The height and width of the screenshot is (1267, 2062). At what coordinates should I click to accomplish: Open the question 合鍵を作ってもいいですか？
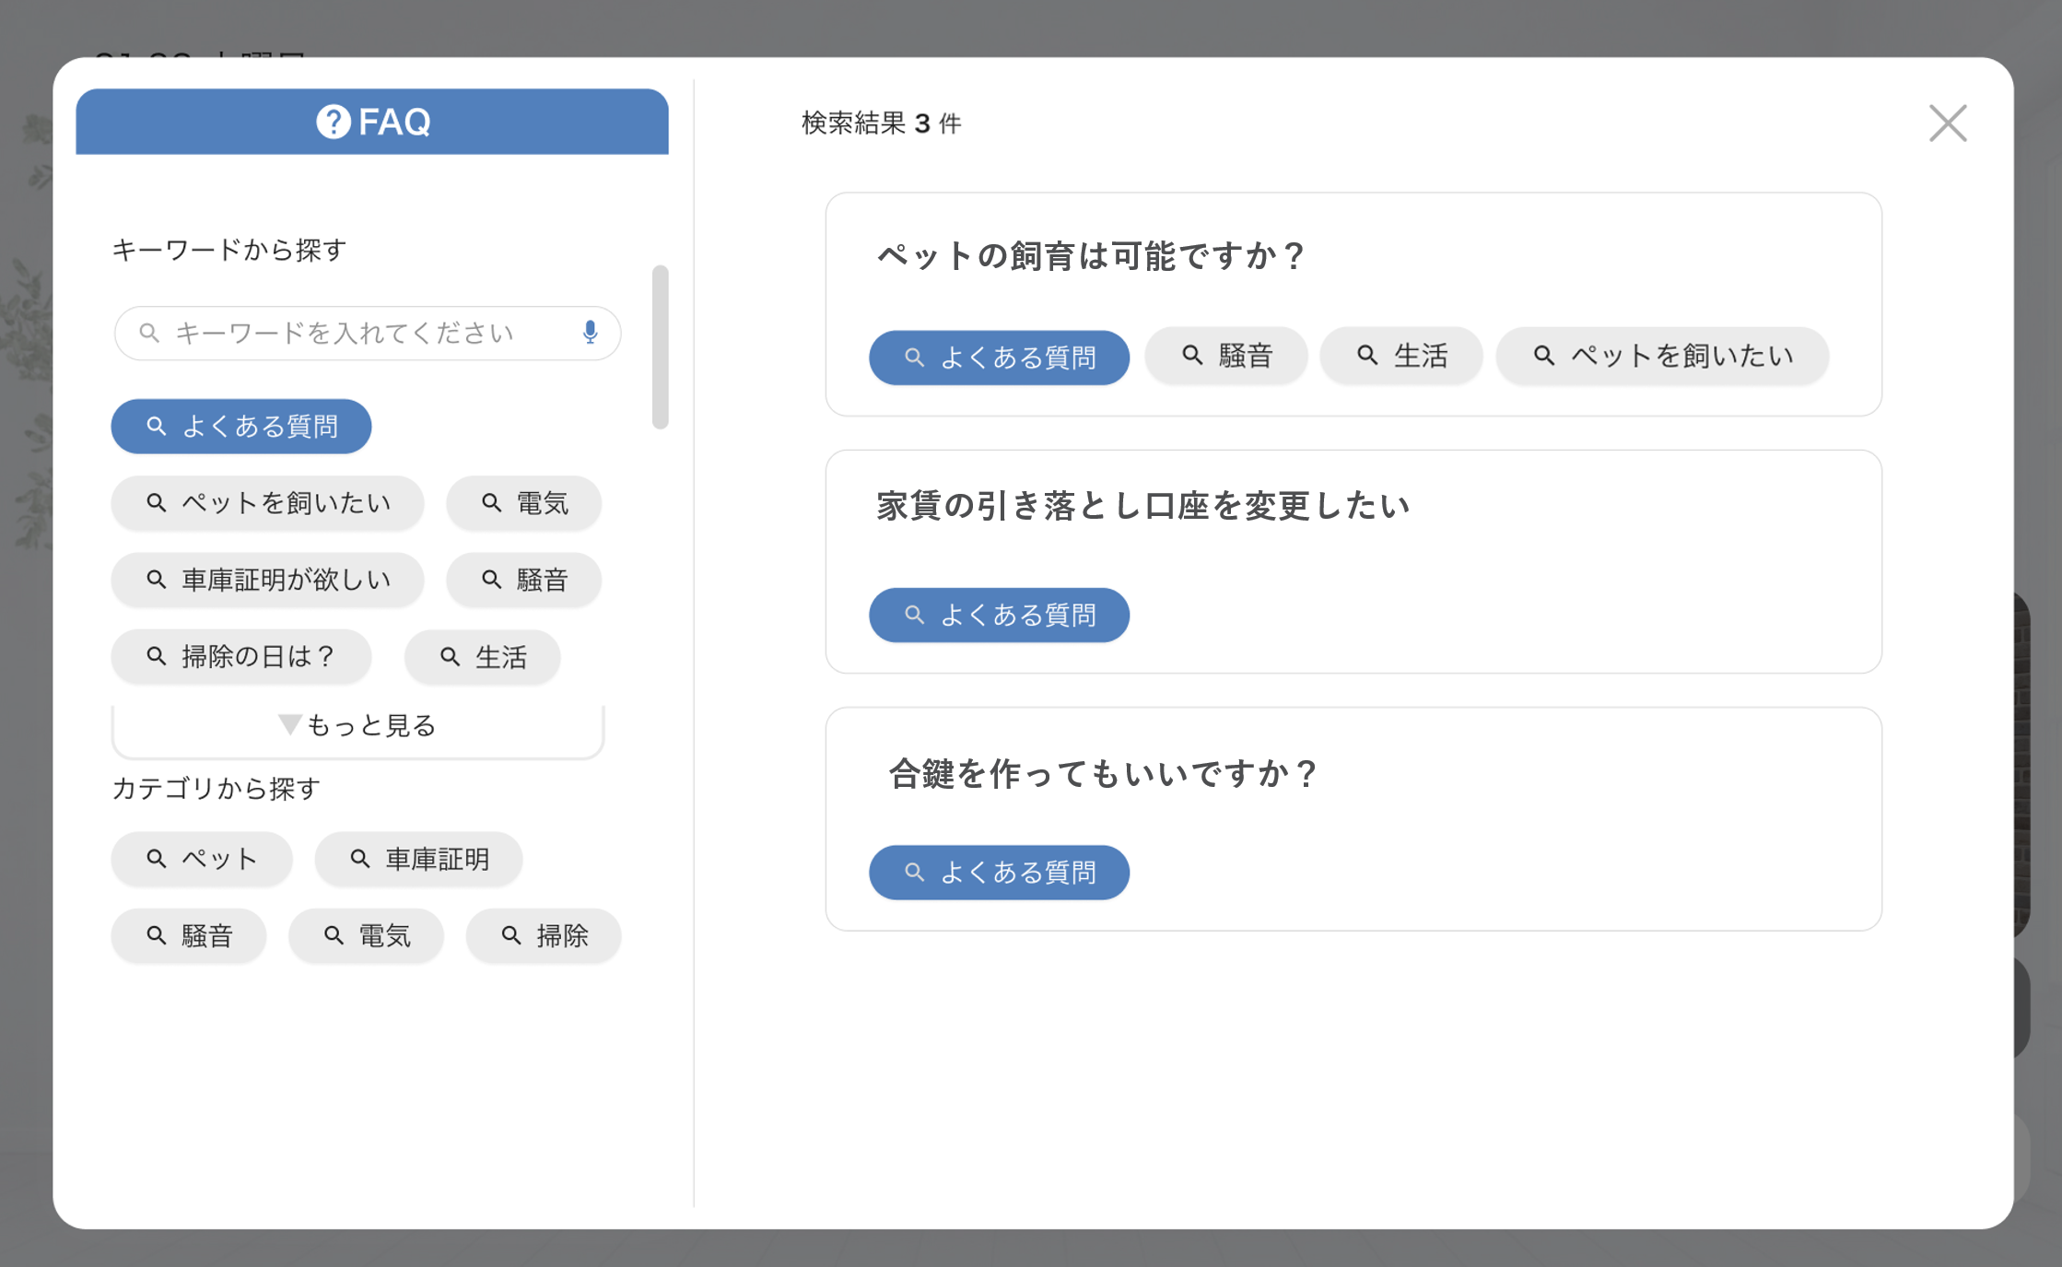click(1102, 773)
